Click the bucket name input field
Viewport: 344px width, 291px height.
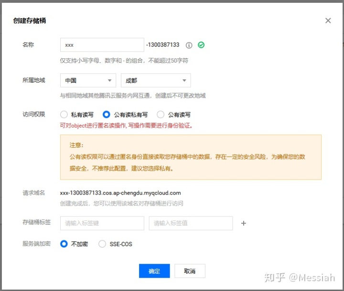102,45
